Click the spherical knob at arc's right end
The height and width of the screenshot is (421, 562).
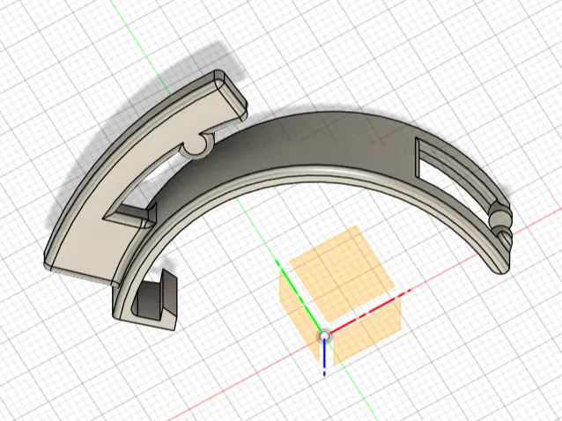pyautogui.click(x=501, y=218)
